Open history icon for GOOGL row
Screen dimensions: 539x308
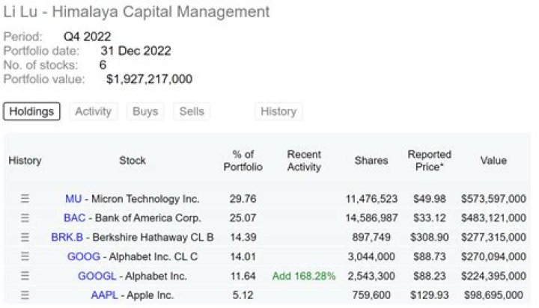(x=25, y=276)
